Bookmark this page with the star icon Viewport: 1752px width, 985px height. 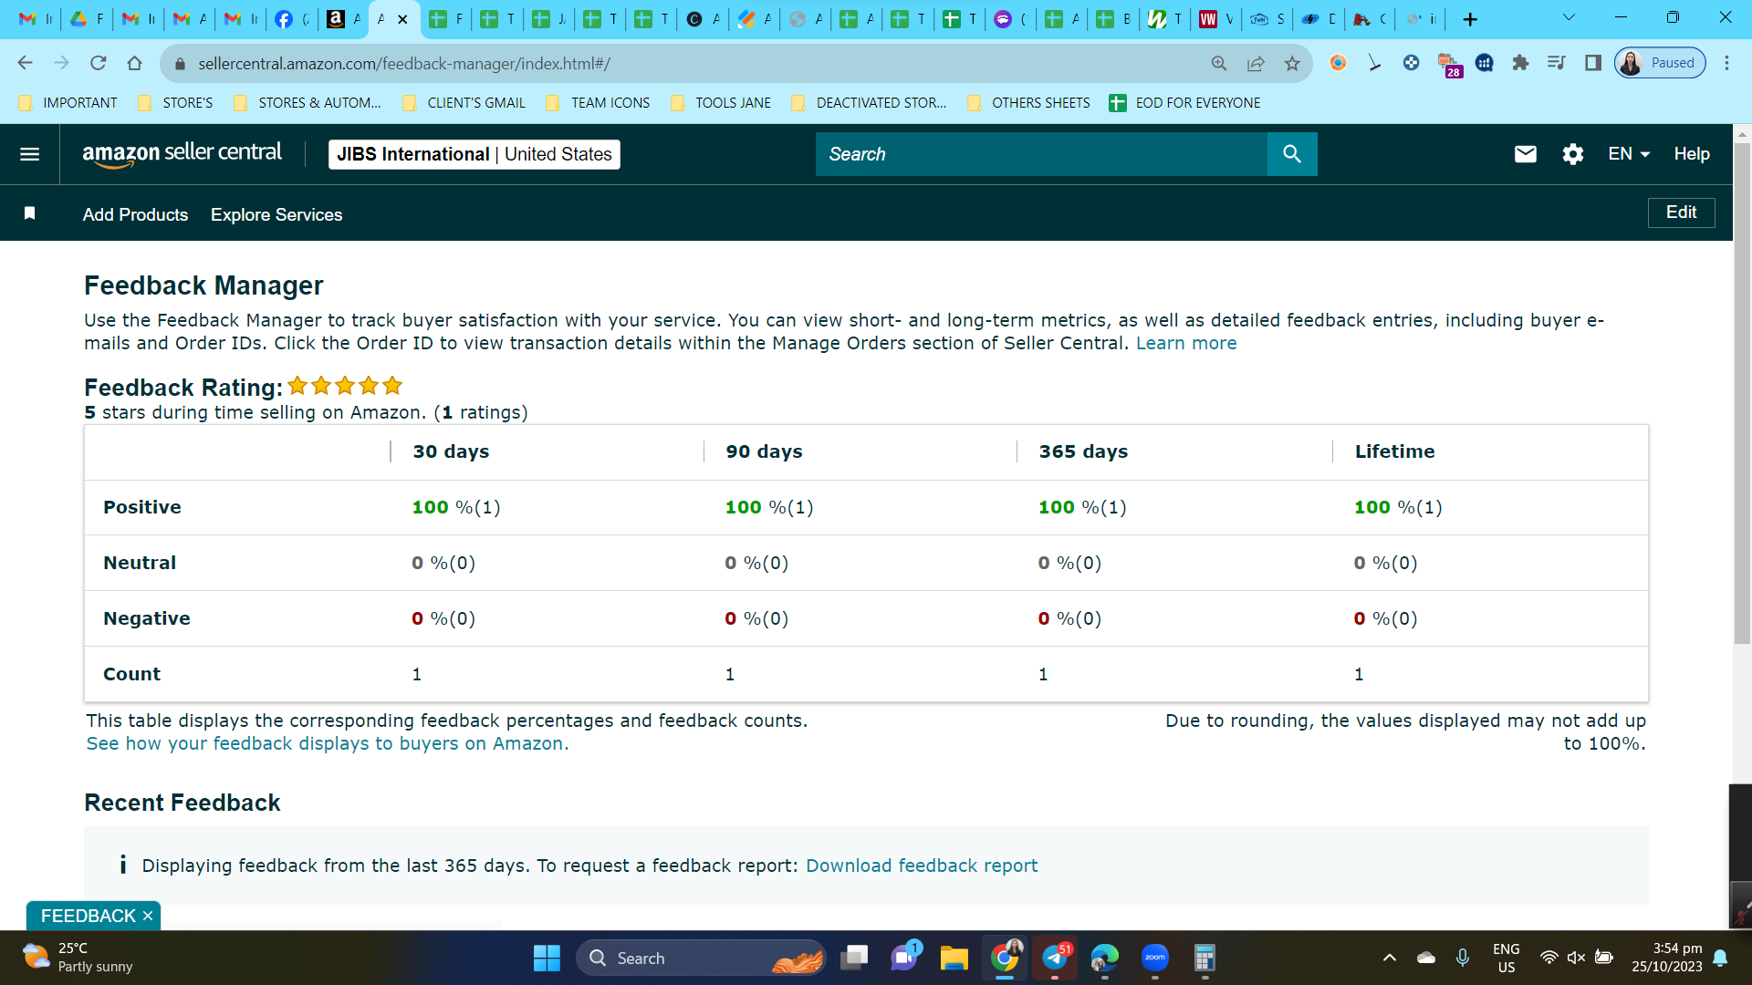pos(1291,63)
